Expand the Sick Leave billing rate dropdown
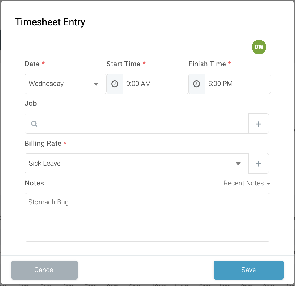The image size is (295, 286). point(137,163)
